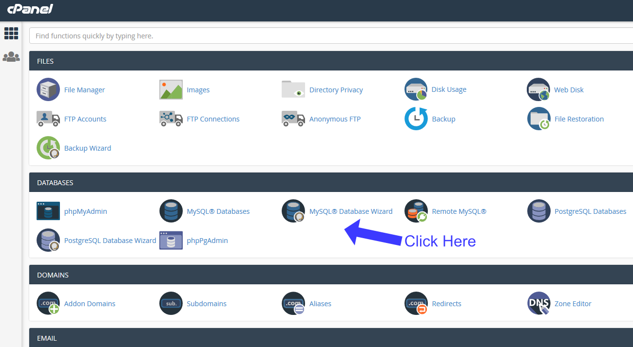633x347 pixels.
Task: Open the Backup link text
Action: click(x=443, y=119)
